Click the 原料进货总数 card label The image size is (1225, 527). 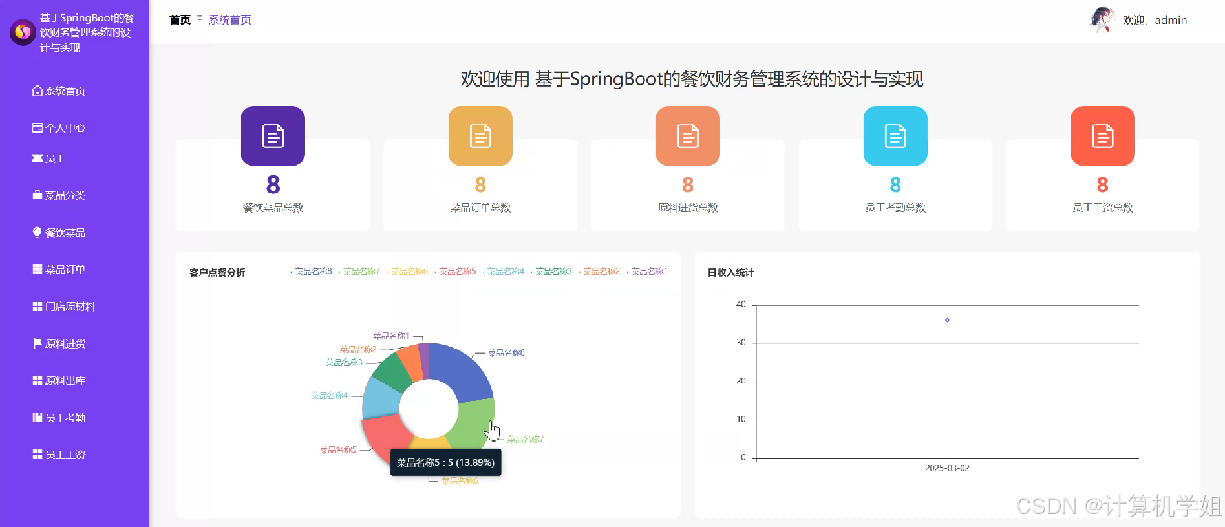point(688,208)
